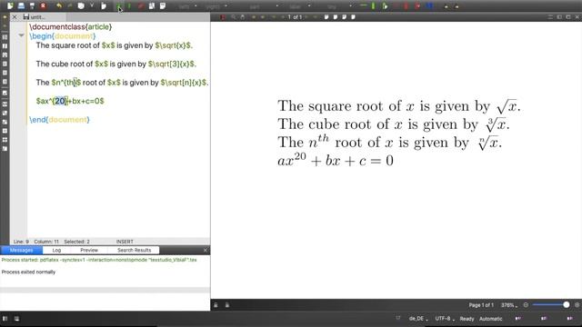Toggle side panel with bottom-left status bar icon
Viewport: 582px width, 327px height.
[5, 319]
